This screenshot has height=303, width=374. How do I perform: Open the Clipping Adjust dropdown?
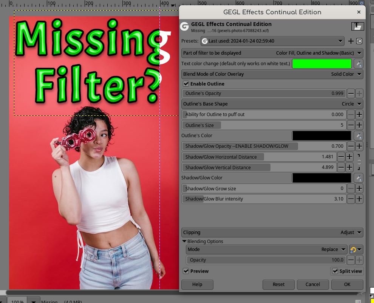[x=272, y=233]
